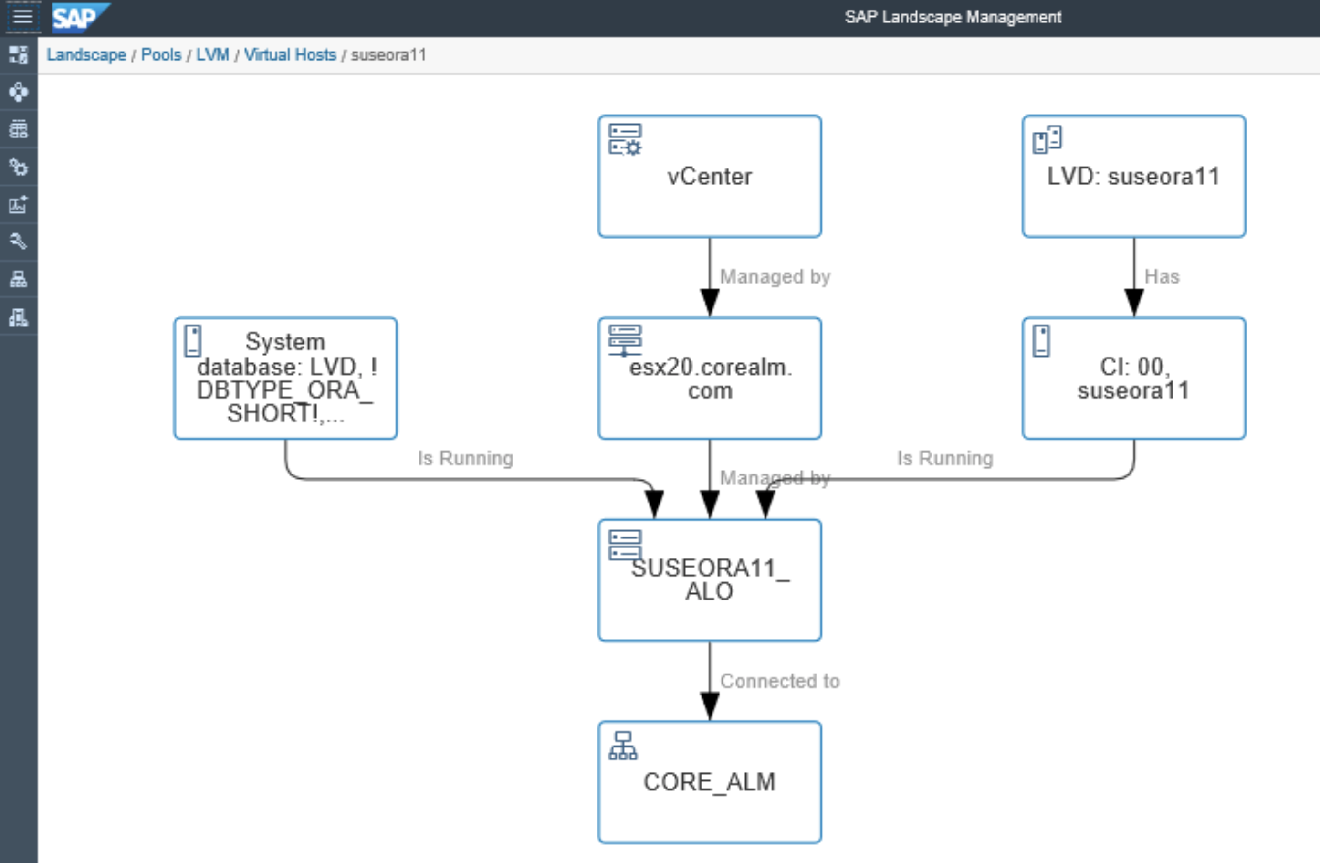Viewport: 1320px width, 863px height.
Task: Open the dashboard overview sidebar icon
Action: 18,54
